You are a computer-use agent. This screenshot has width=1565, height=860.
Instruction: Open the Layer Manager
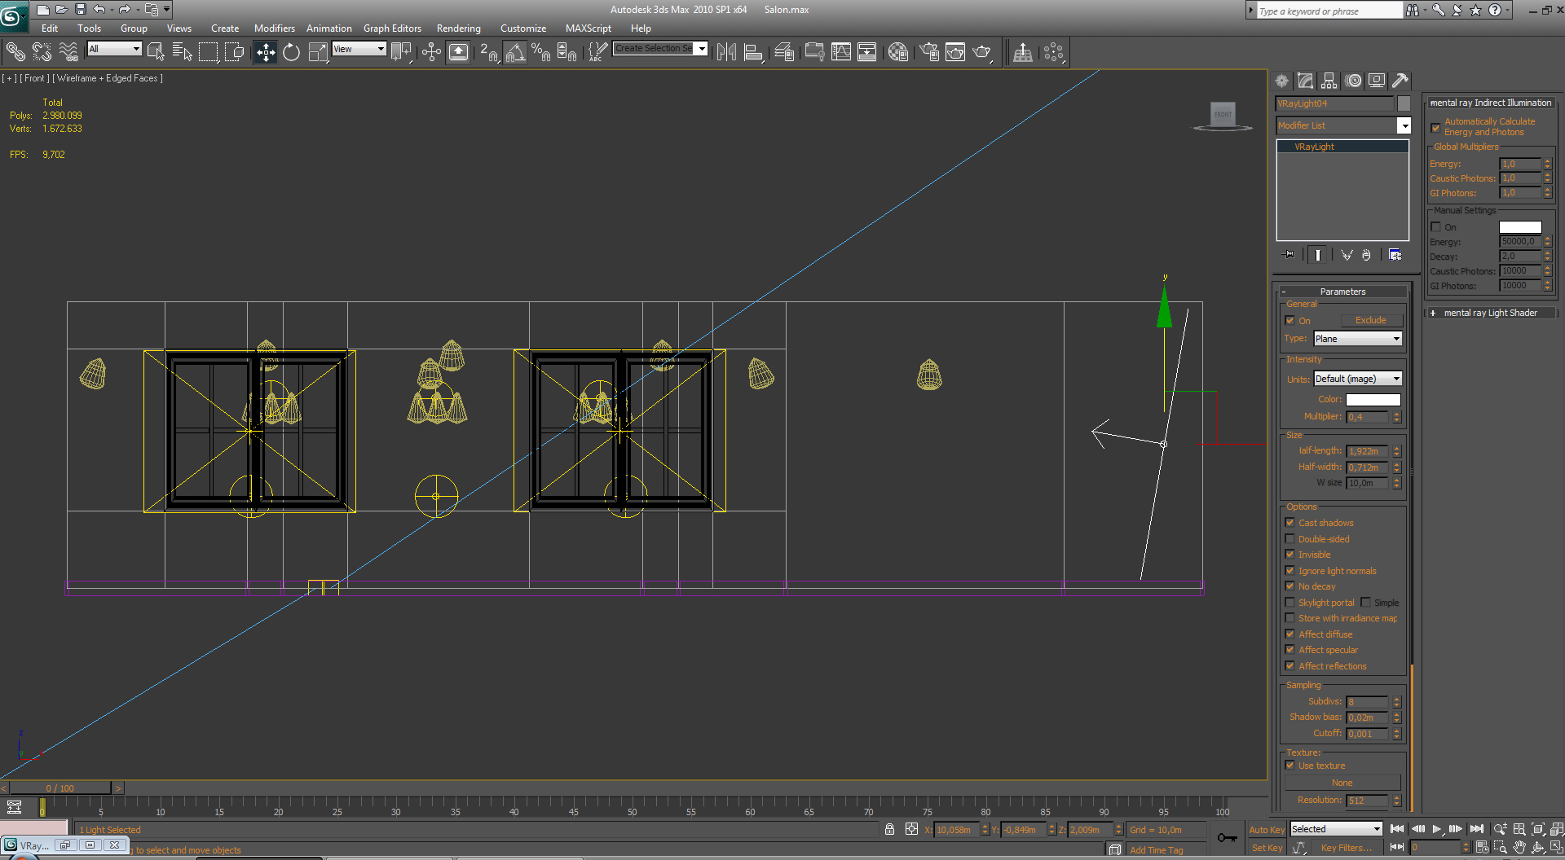pyautogui.click(x=784, y=52)
